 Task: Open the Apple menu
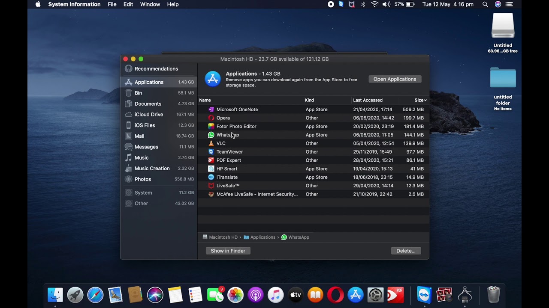tap(38, 4)
